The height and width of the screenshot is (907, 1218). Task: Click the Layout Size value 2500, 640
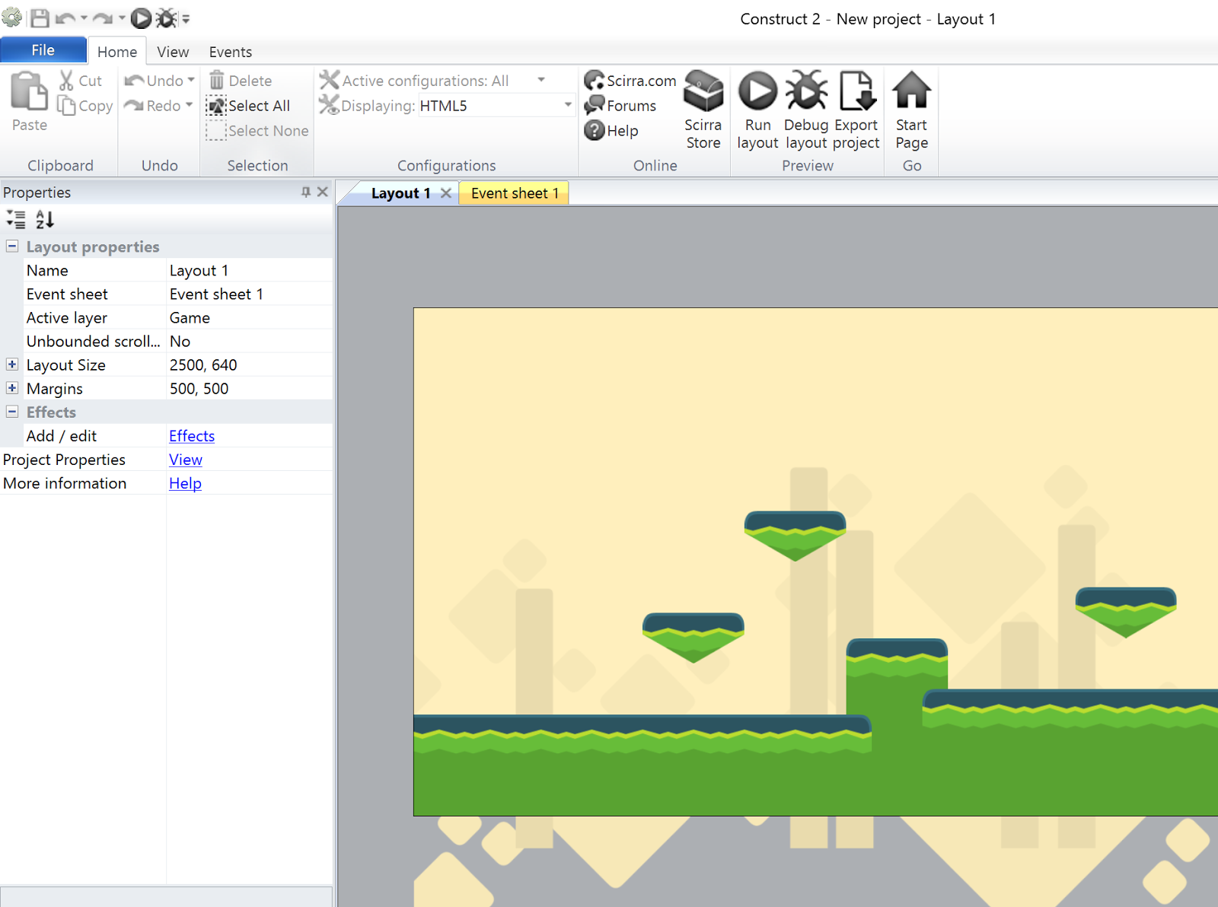250,364
